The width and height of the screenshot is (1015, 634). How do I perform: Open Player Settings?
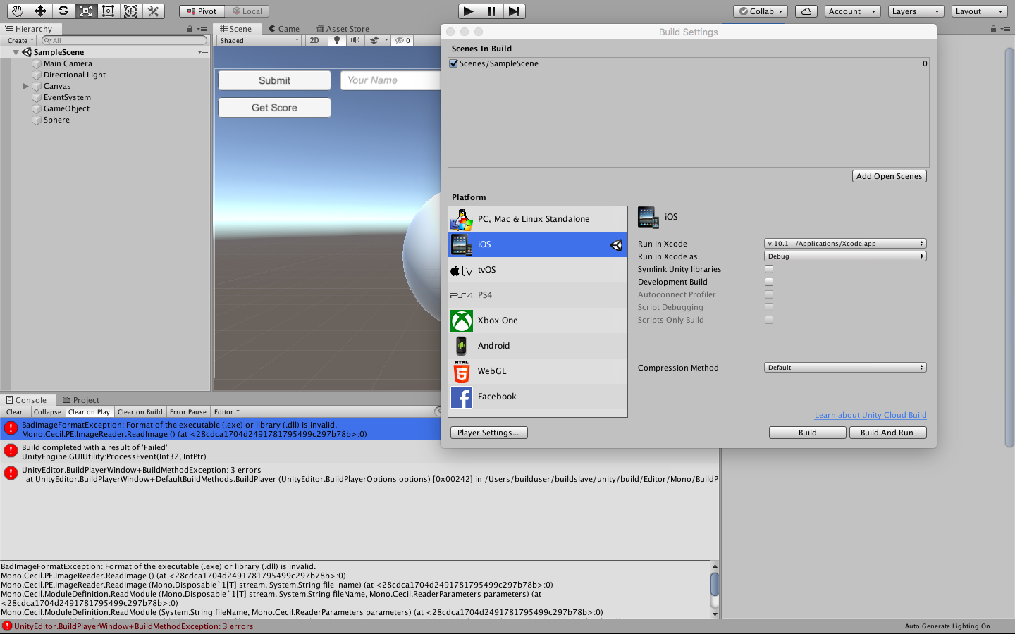tap(488, 433)
